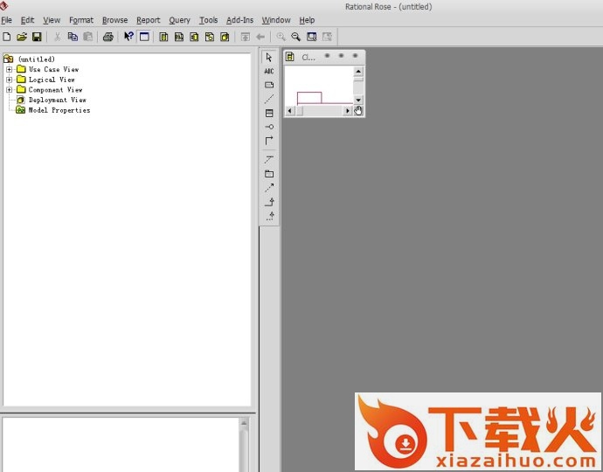This screenshot has width=603, height=472.
Task: Open the Query menu
Action: (179, 20)
